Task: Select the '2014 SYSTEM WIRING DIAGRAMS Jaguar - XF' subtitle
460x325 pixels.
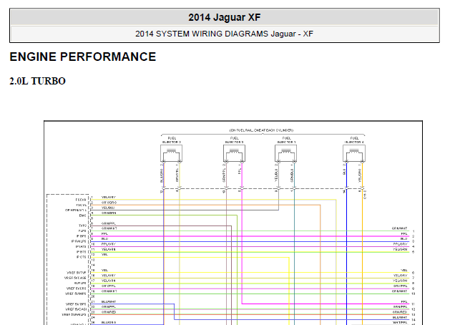Action: click(225, 34)
